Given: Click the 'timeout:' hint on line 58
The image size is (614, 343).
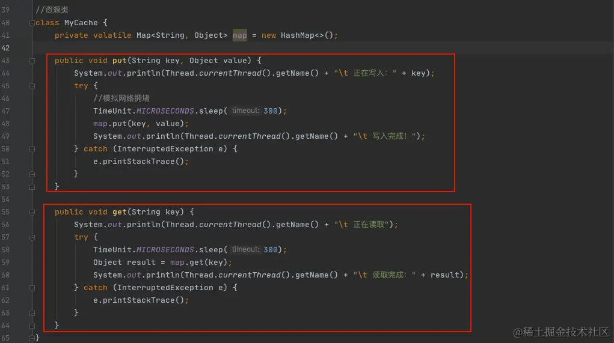Looking at the screenshot, I should (245, 249).
